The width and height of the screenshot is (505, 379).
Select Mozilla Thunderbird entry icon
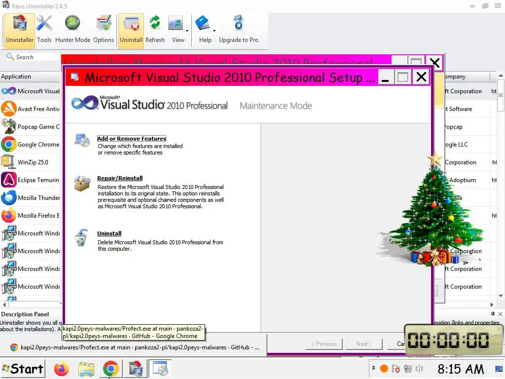click(9, 197)
